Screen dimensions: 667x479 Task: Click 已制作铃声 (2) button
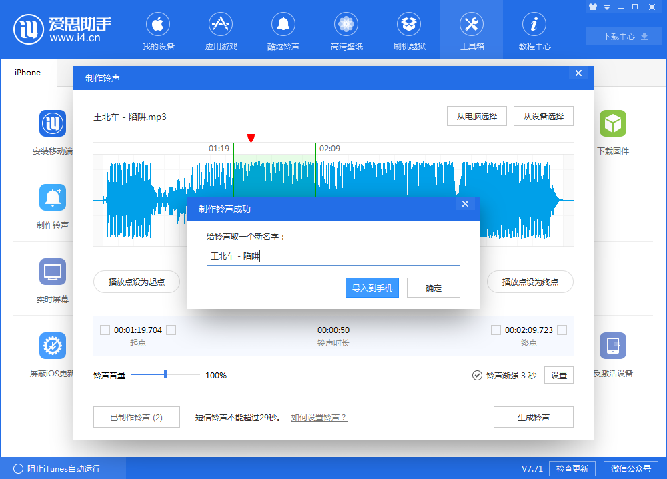pyautogui.click(x=137, y=417)
